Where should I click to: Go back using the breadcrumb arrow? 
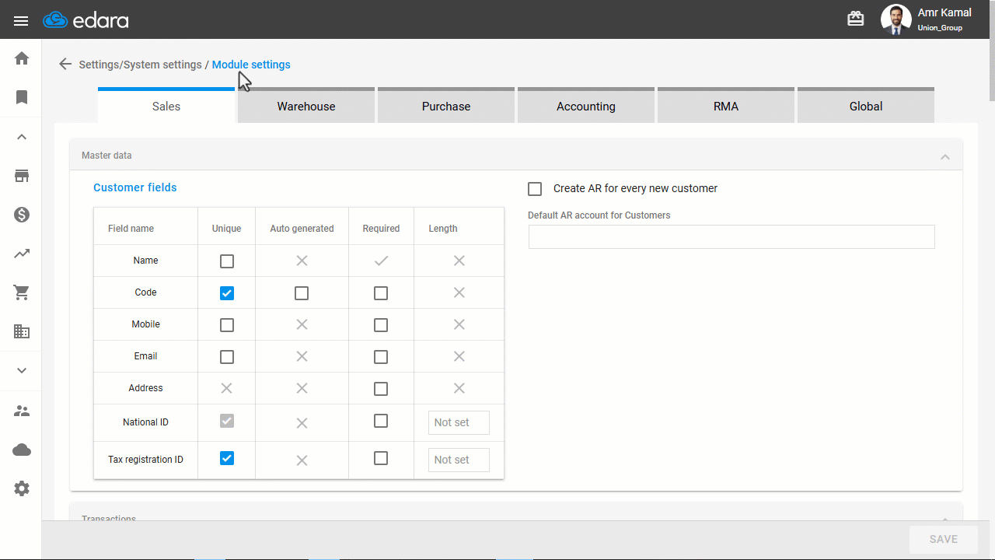point(65,65)
